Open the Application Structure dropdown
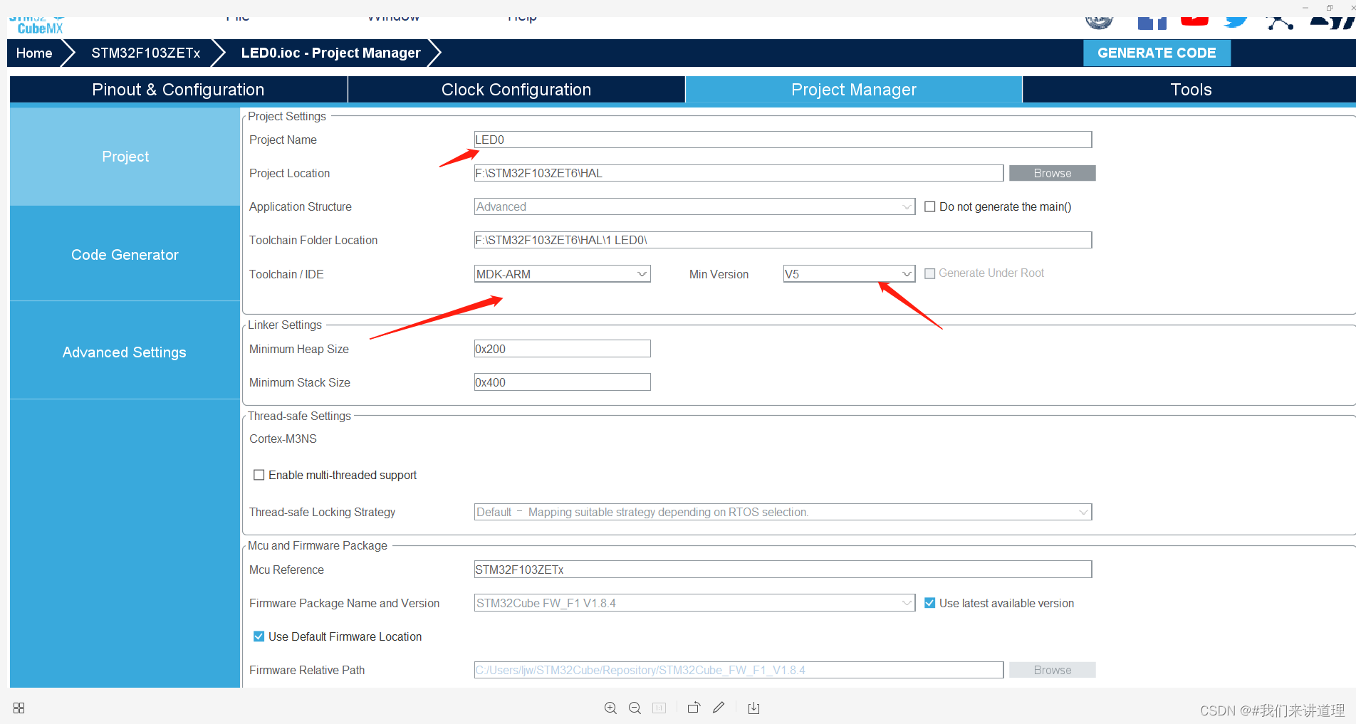 [x=694, y=206]
